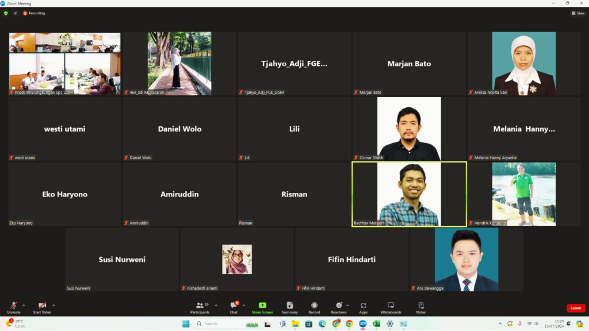This screenshot has width=589, height=331.
Task: Toggle recording with the Record button
Action: [x=314, y=307]
